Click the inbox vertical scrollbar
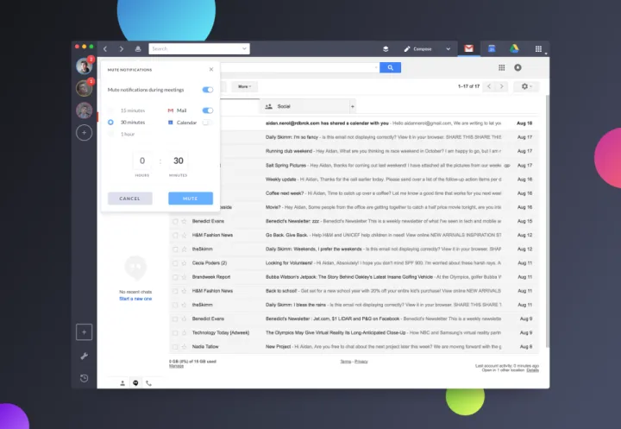 point(548,221)
